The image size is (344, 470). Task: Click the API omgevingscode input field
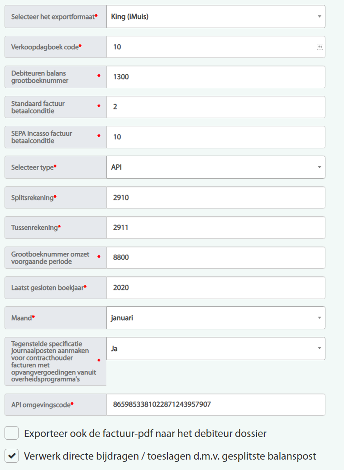point(215,405)
